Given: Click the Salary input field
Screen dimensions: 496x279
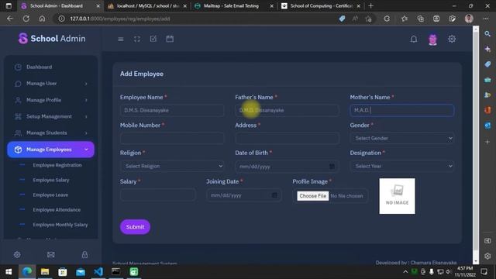Looking at the screenshot, I should [157, 195].
